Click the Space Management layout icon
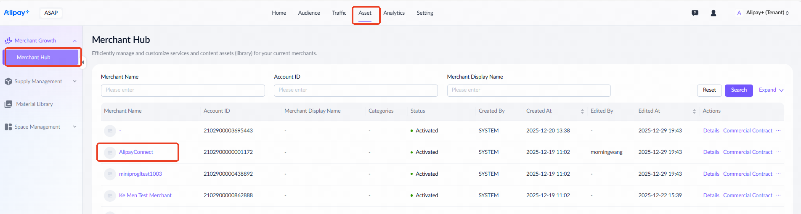The width and height of the screenshot is (801, 214). [x=8, y=127]
